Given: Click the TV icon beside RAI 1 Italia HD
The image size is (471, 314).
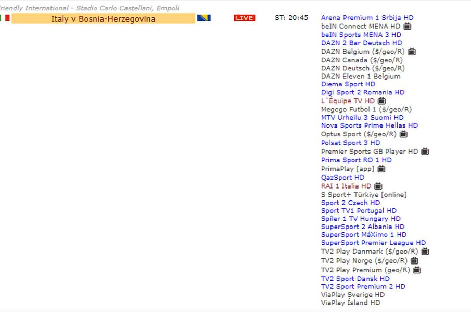Looking at the screenshot, I should [378, 186].
